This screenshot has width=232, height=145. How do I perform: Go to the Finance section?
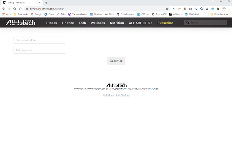click(68, 23)
